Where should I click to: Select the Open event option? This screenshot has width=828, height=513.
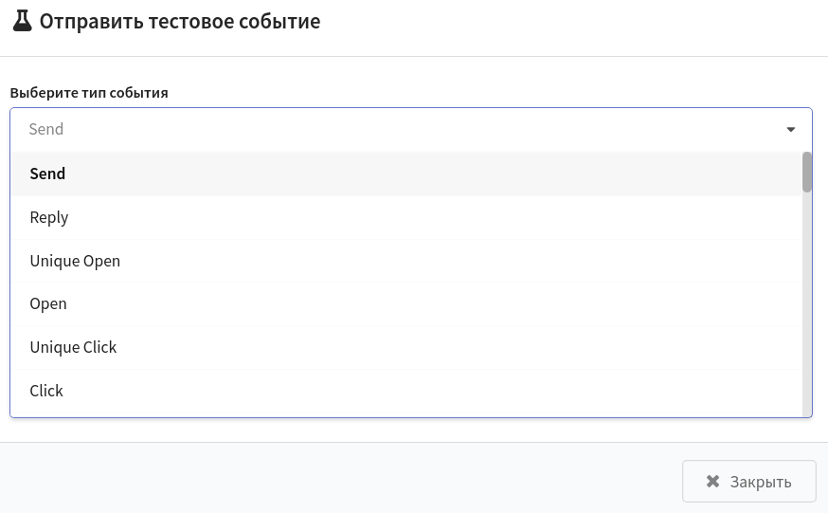(x=406, y=304)
